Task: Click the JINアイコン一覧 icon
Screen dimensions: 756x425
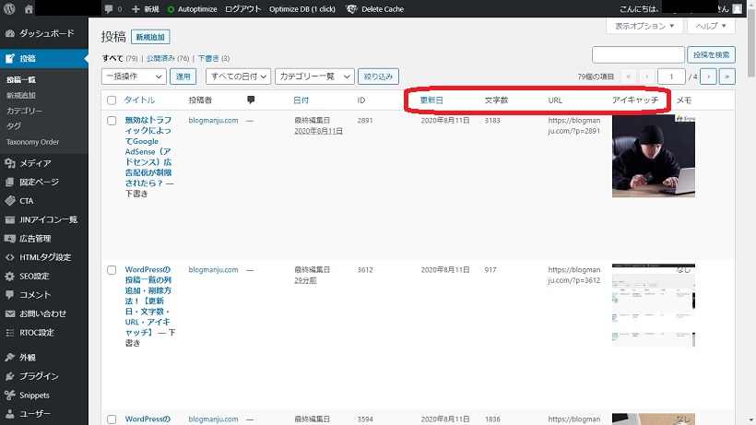Action: coord(9,219)
